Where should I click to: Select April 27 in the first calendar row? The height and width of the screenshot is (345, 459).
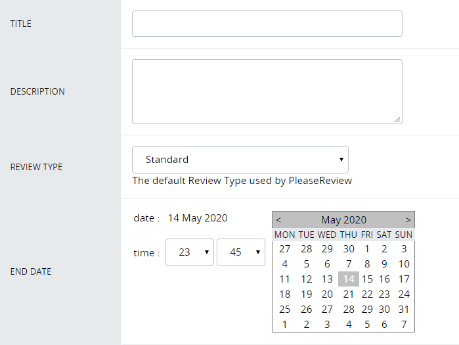[284, 249]
